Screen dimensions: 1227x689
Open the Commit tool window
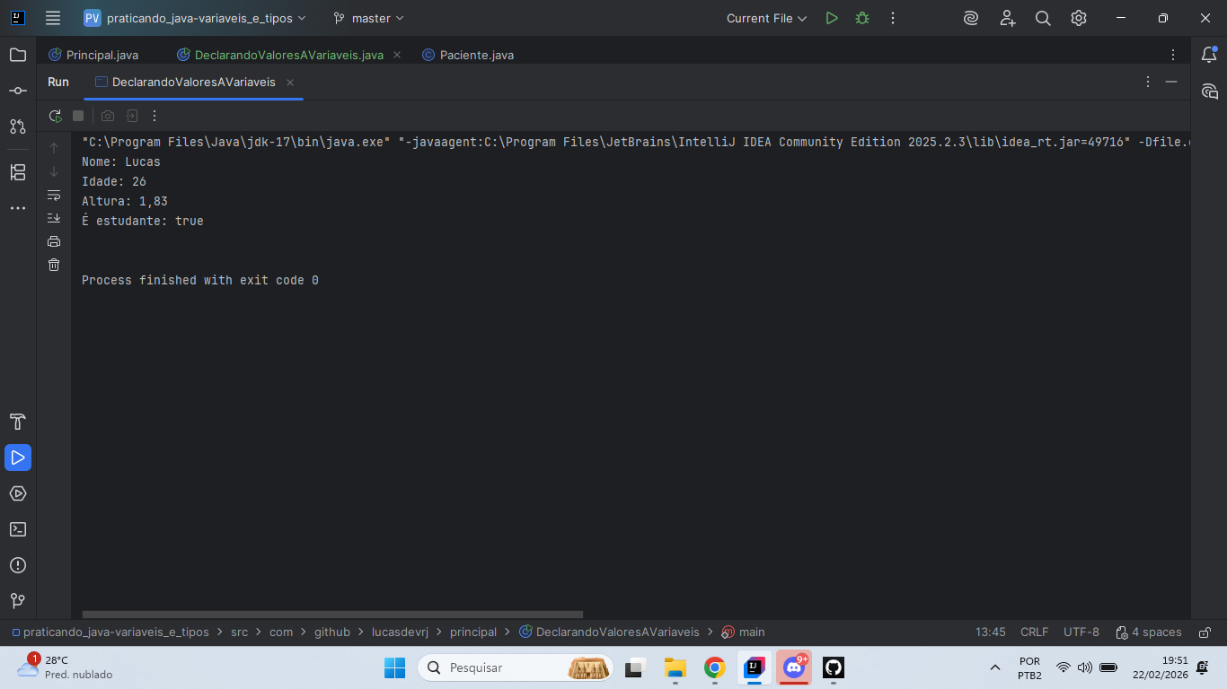tap(18, 91)
